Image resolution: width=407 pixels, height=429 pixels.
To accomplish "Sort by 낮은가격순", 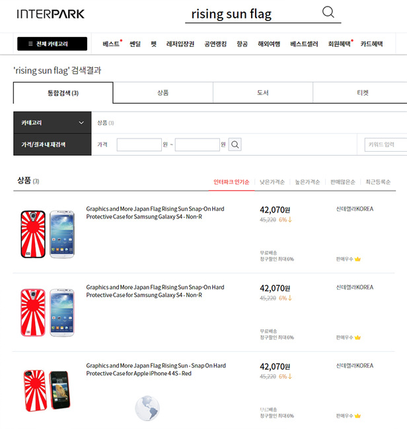I will coord(272,182).
